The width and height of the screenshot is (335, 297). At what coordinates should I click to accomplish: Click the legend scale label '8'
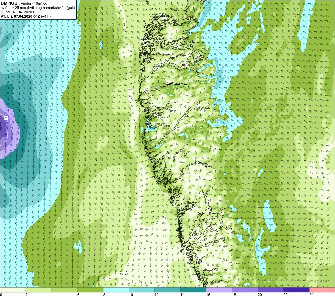[x=104, y=295]
